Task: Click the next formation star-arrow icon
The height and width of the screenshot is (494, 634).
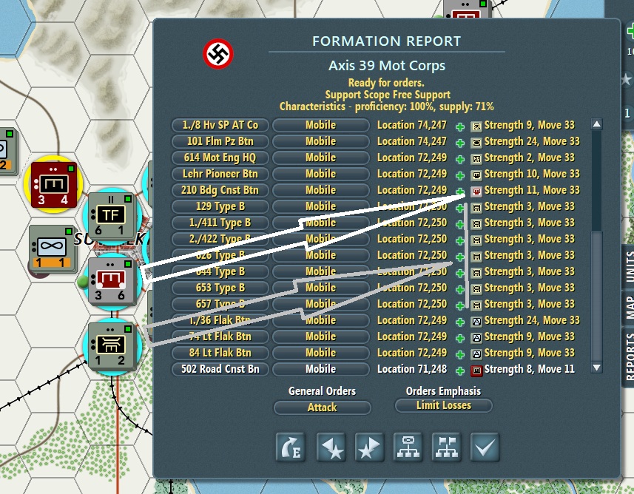Action: tap(369, 447)
